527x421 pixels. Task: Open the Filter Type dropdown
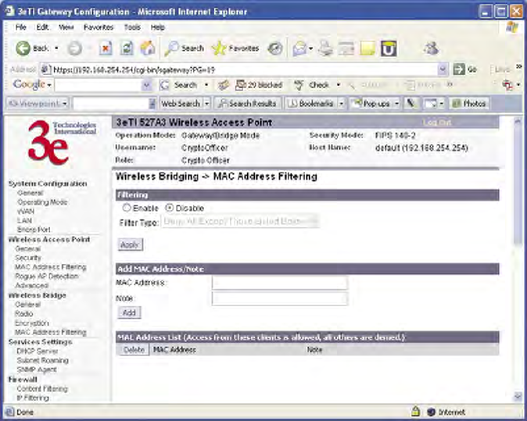[240, 222]
